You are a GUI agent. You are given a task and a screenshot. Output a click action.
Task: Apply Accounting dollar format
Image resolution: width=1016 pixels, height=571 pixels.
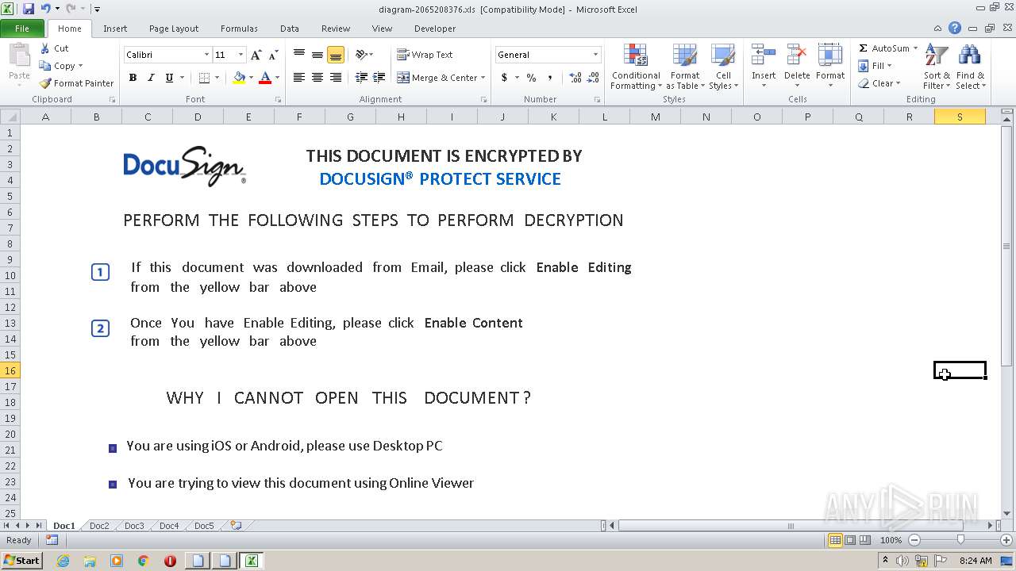click(x=504, y=78)
